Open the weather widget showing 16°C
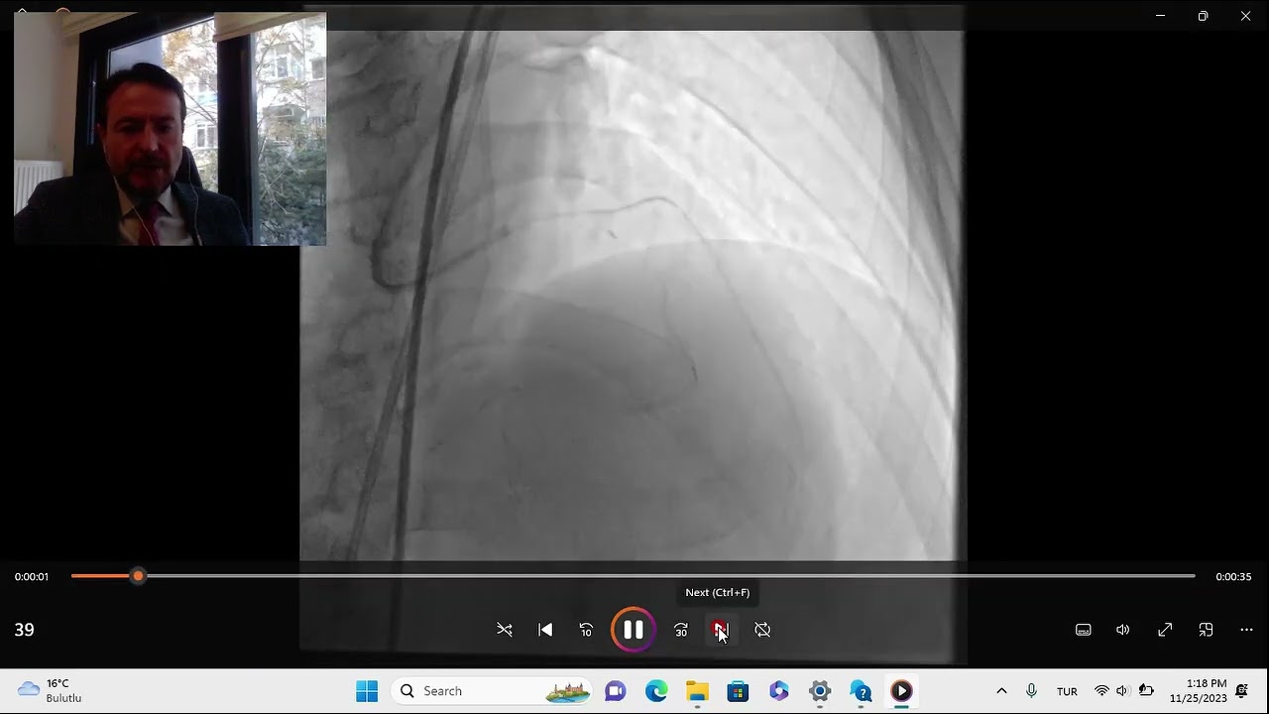This screenshot has width=1269, height=714. pos(50,691)
